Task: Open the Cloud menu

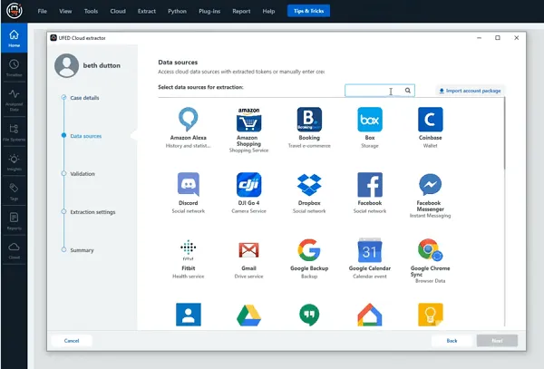Action: coord(118,11)
